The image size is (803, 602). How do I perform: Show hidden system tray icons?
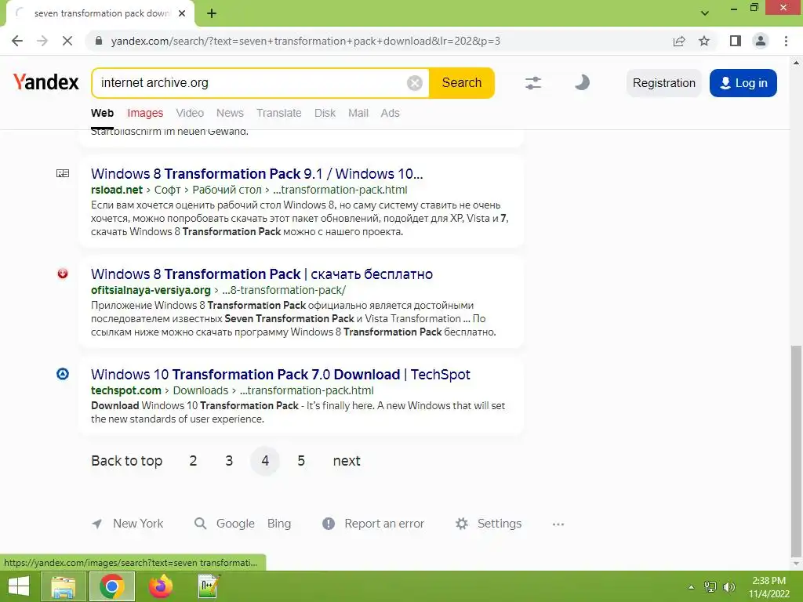691,587
